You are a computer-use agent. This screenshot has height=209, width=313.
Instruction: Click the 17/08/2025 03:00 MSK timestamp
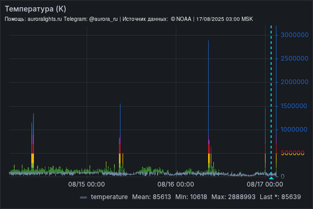(x=224, y=19)
